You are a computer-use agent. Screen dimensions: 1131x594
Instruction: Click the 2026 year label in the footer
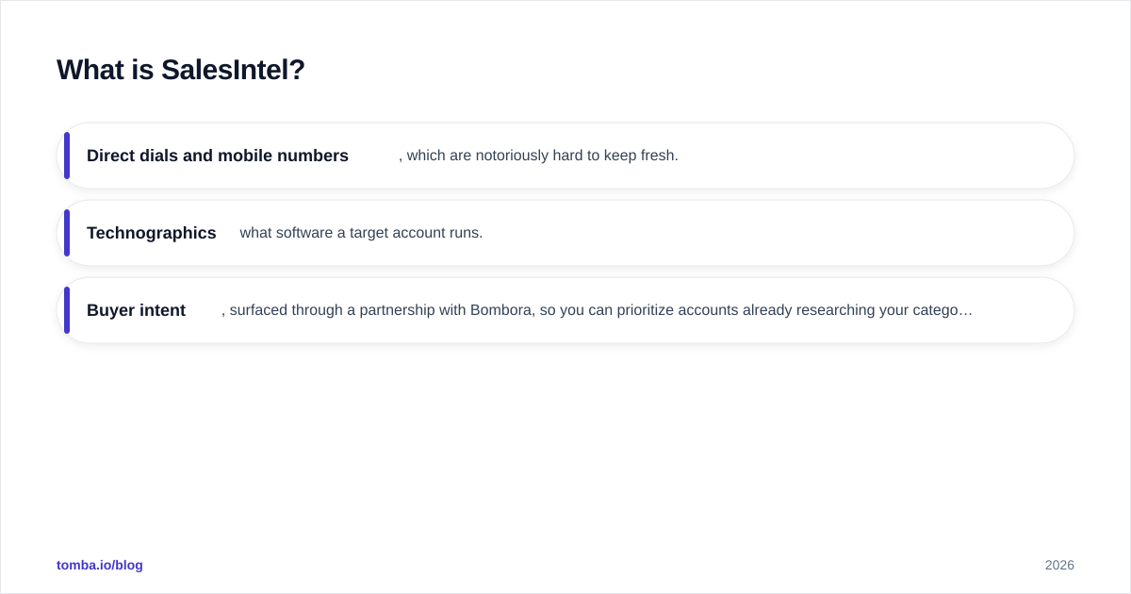coord(1059,565)
